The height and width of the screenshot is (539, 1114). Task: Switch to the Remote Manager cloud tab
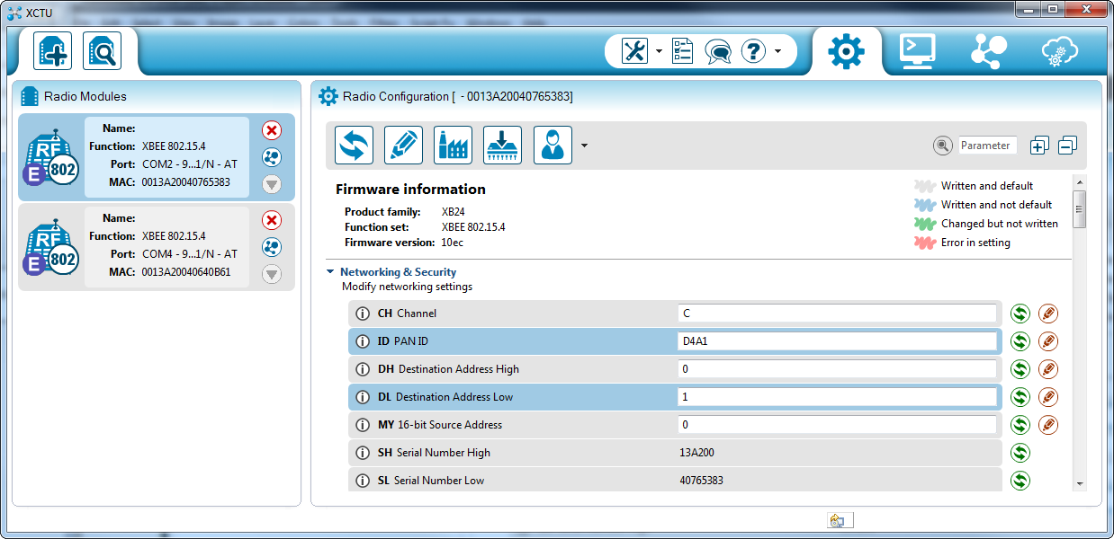[1059, 51]
